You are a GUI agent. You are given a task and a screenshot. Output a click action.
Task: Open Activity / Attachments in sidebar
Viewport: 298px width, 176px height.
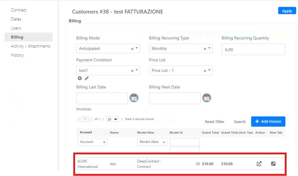click(31, 46)
